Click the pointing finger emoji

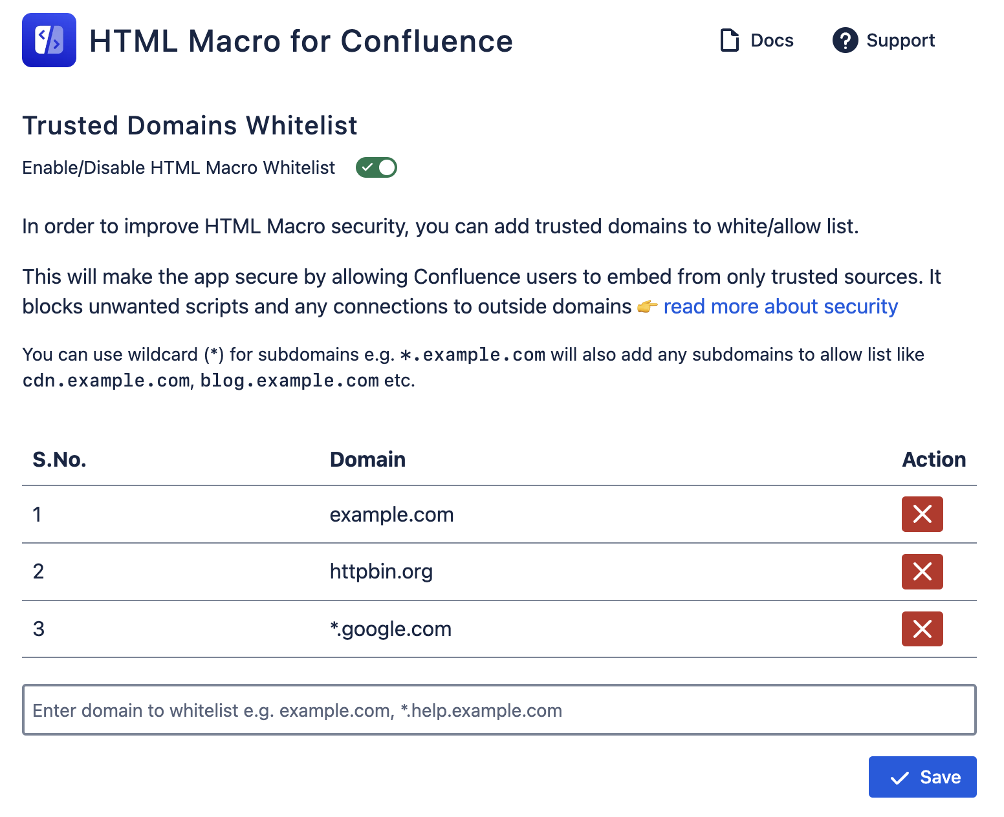648,307
